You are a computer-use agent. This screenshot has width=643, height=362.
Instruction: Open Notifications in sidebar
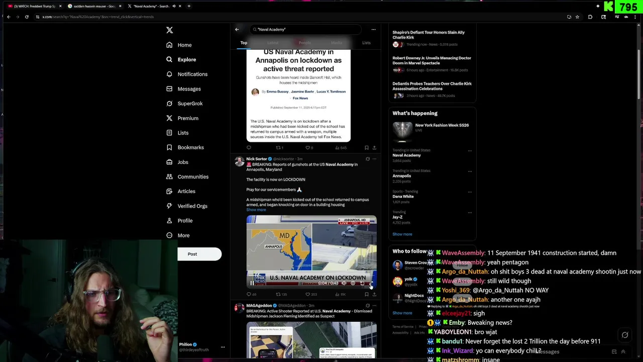pos(187,74)
